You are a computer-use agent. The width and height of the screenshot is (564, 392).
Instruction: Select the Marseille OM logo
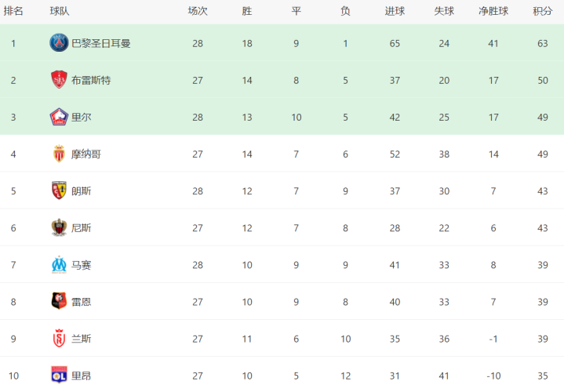click(x=59, y=265)
